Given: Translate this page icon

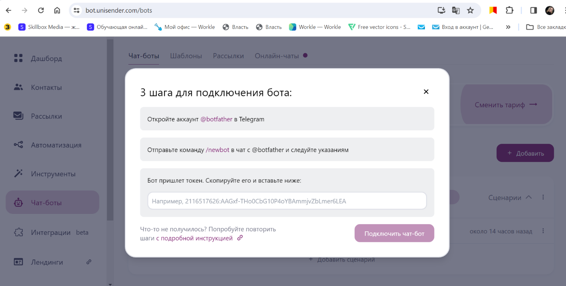Looking at the screenshot, I should point(456,10).
